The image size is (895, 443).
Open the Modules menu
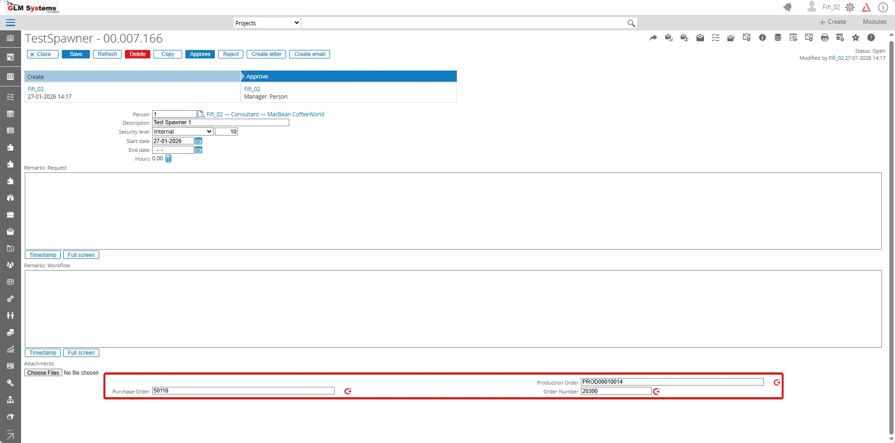pyautogui.click(x=874, y=22)
